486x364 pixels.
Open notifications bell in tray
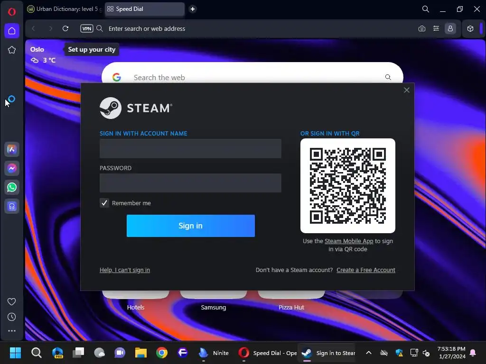pos(473,353)
